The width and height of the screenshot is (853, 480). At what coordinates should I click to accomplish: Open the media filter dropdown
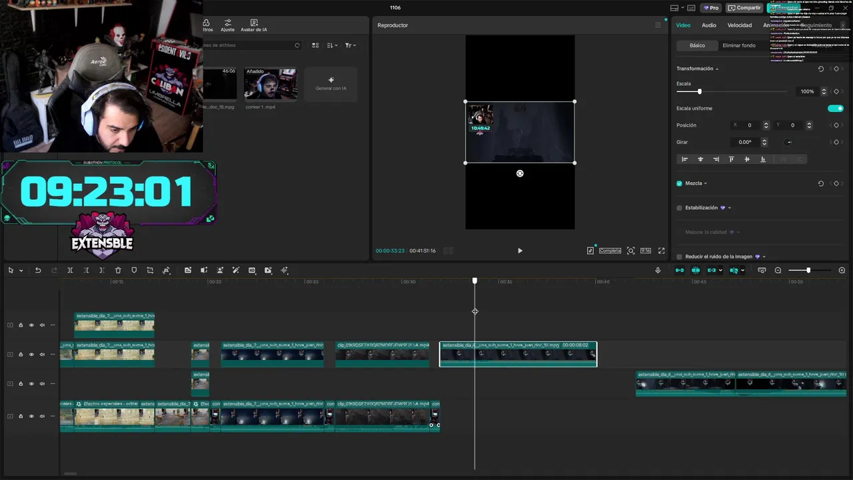(x=351, y=45)
